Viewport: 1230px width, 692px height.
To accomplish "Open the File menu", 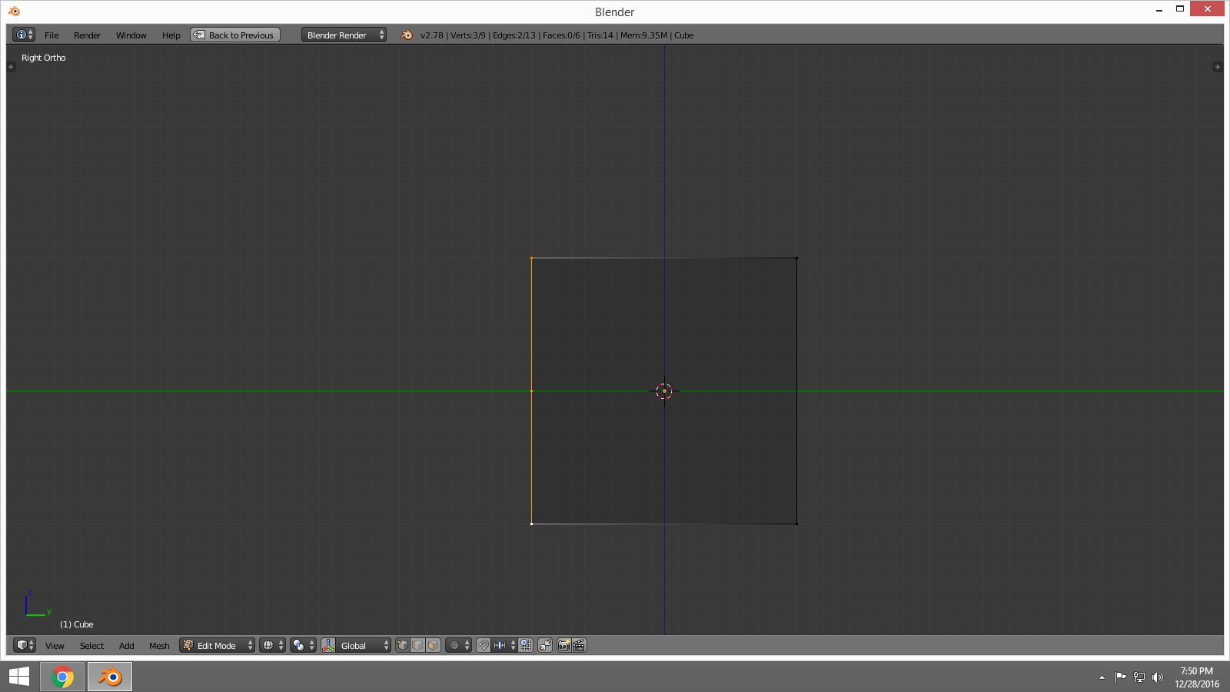I will 52,35.
